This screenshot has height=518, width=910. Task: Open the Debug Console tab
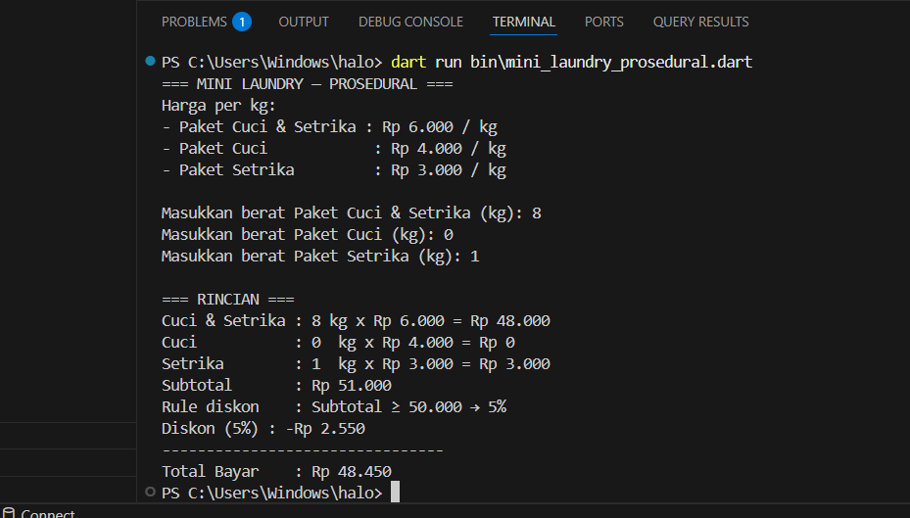coord(410,22)
